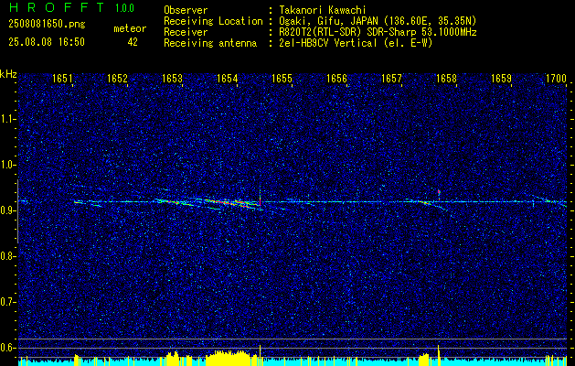Select the filename 2508081650.png
The width and height of the screenshot is (575, 366).
47,25
